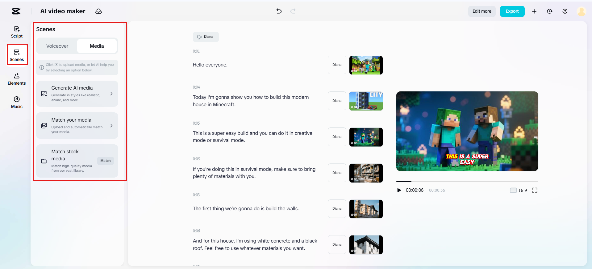This screenshot has height=269, width=592.
Task: Open the user profile avatar
Action: pyautogui.click(x=582, y=11)
